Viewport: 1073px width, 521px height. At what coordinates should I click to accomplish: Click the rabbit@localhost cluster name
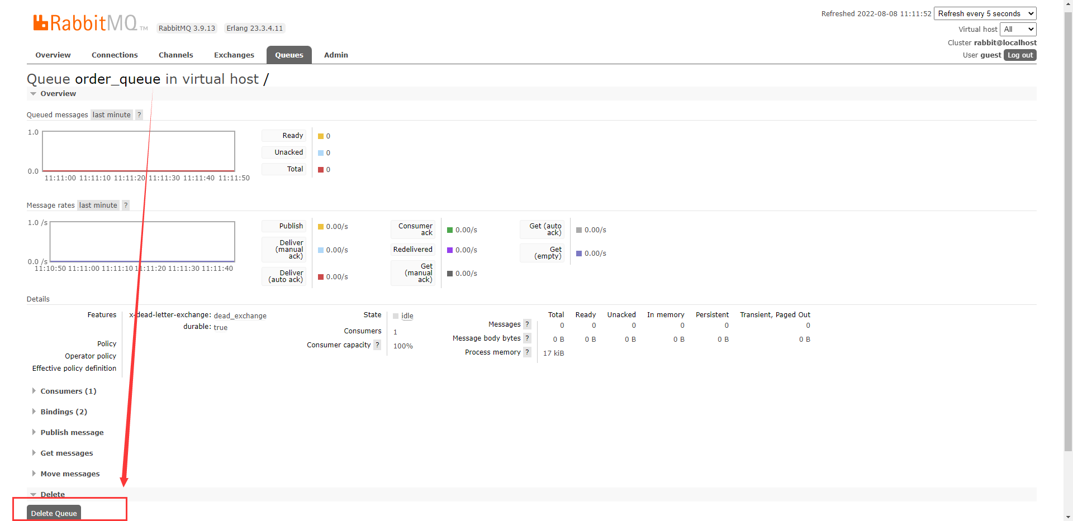[1005, 42]
